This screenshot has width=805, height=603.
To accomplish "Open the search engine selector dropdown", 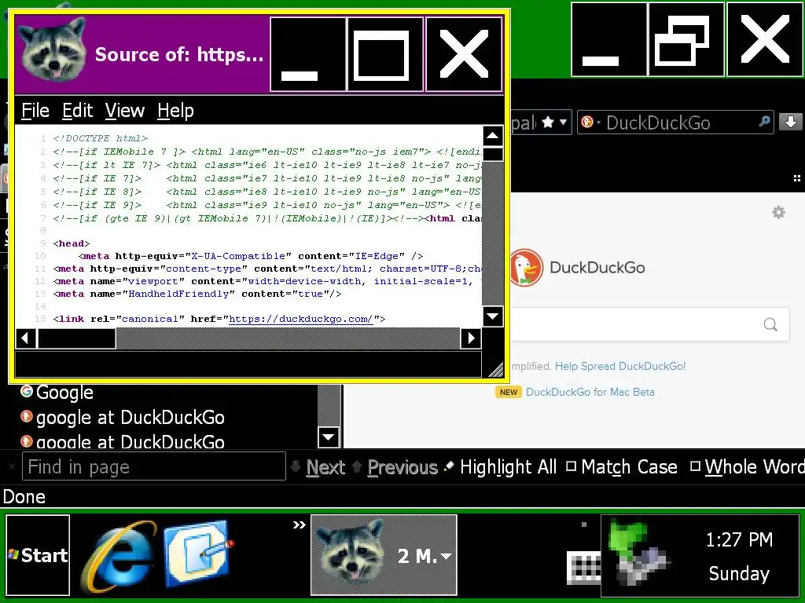I will (590, 122).
